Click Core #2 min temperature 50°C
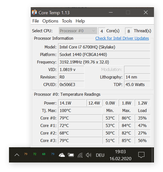The width and height of the screenshot is (163, 172). (x=110, y=133)
